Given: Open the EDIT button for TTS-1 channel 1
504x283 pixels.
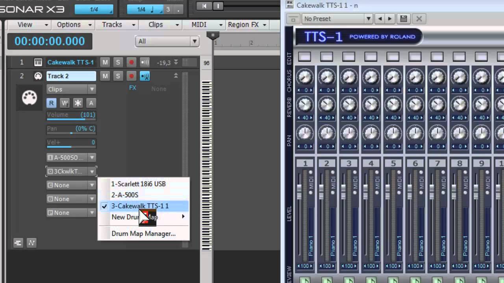Looking at the screenshot, I should (305, 57).
